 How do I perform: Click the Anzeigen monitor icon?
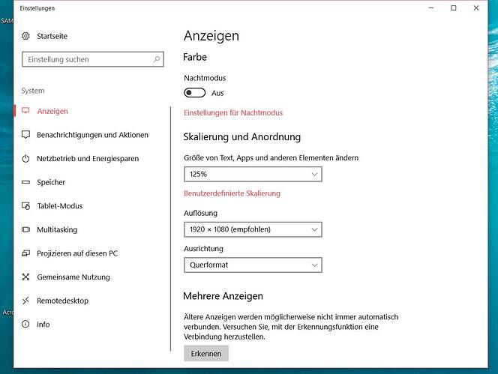click(25, 111)
